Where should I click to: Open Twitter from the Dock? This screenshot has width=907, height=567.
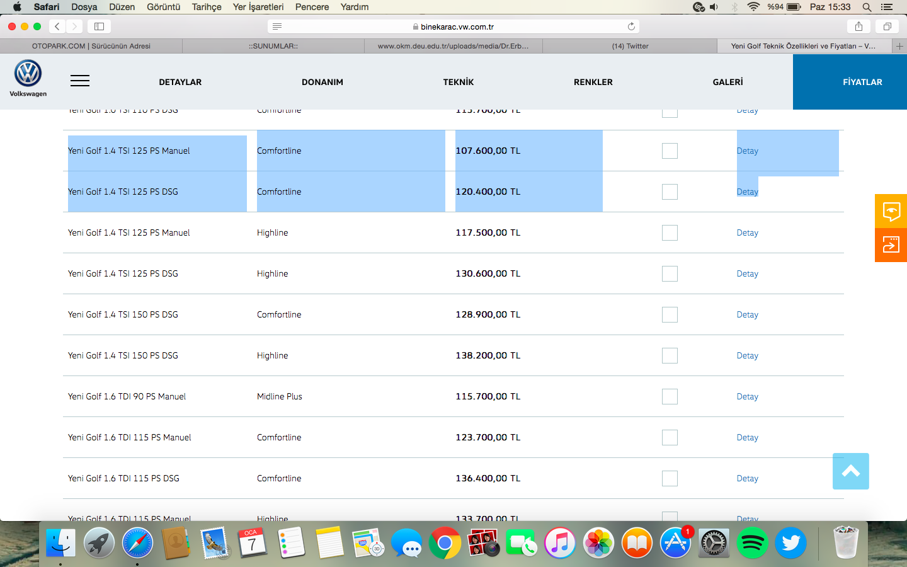[790, 543]
